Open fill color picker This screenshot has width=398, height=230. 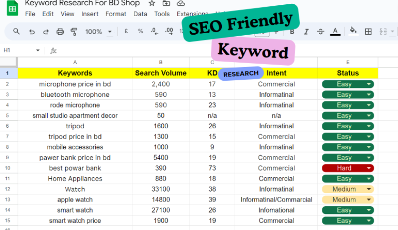click(353, 31)
